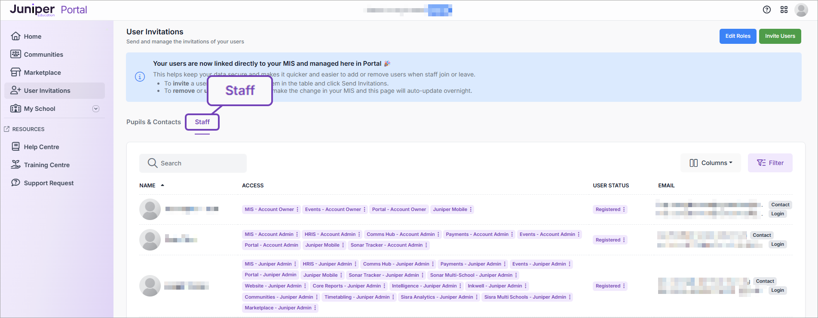Open options for Sonar Multi-School - Juniper Admin

(516, 275)
